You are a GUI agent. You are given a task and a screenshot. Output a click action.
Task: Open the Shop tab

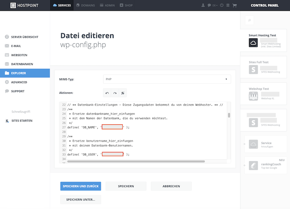point(126,5)
